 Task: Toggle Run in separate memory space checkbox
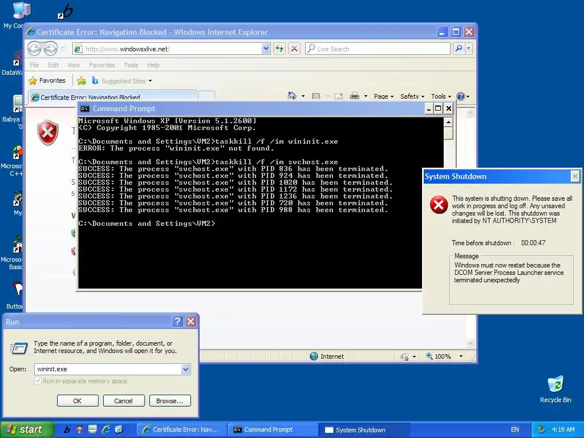[x=38, y=380]
